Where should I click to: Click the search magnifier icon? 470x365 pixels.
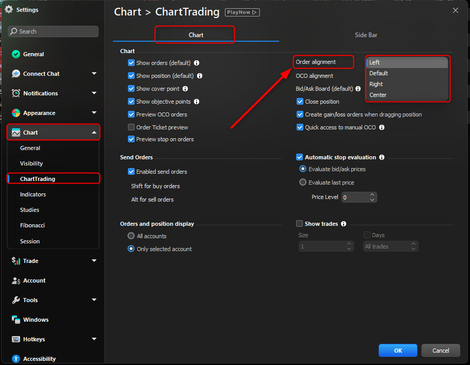(13, 31)
